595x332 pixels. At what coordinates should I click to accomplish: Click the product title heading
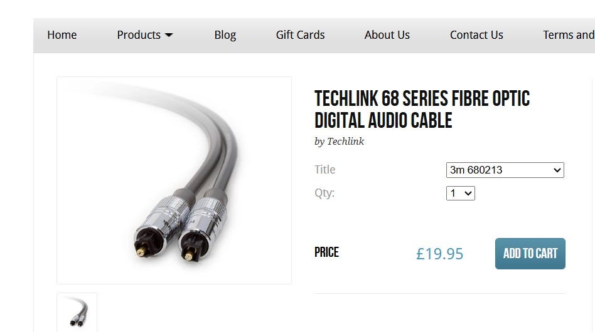coord(422,110)
